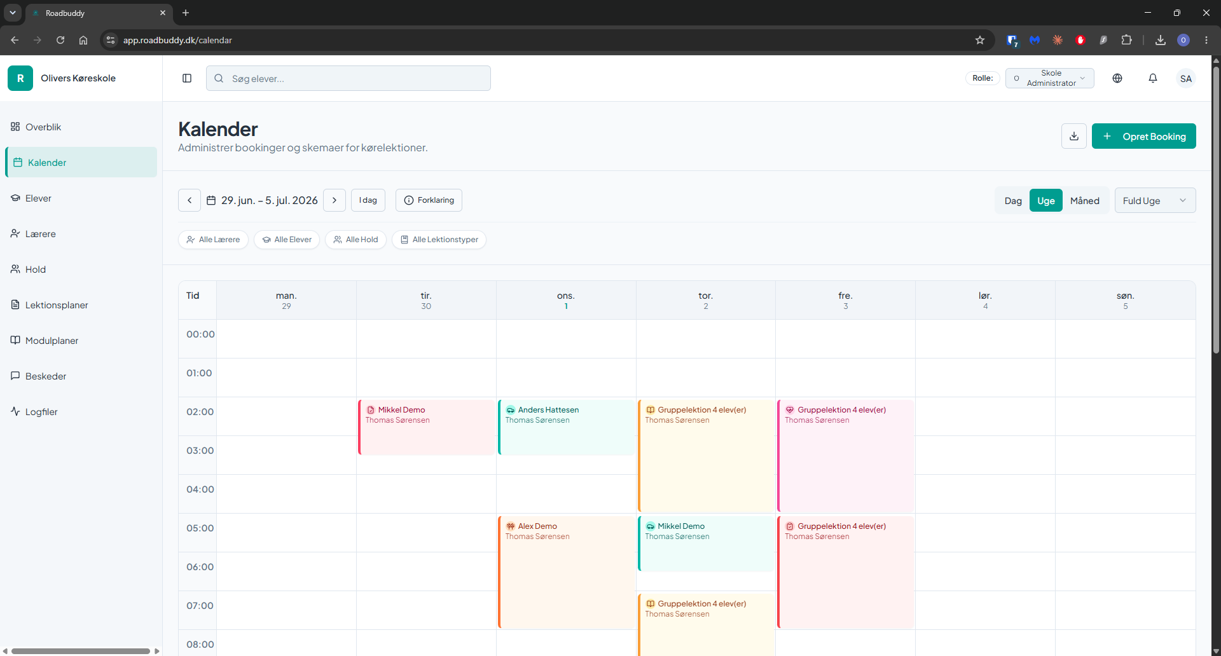The image size is (1221, 656).
Task: Go to previous week arrow
Action: pos(190,200)
